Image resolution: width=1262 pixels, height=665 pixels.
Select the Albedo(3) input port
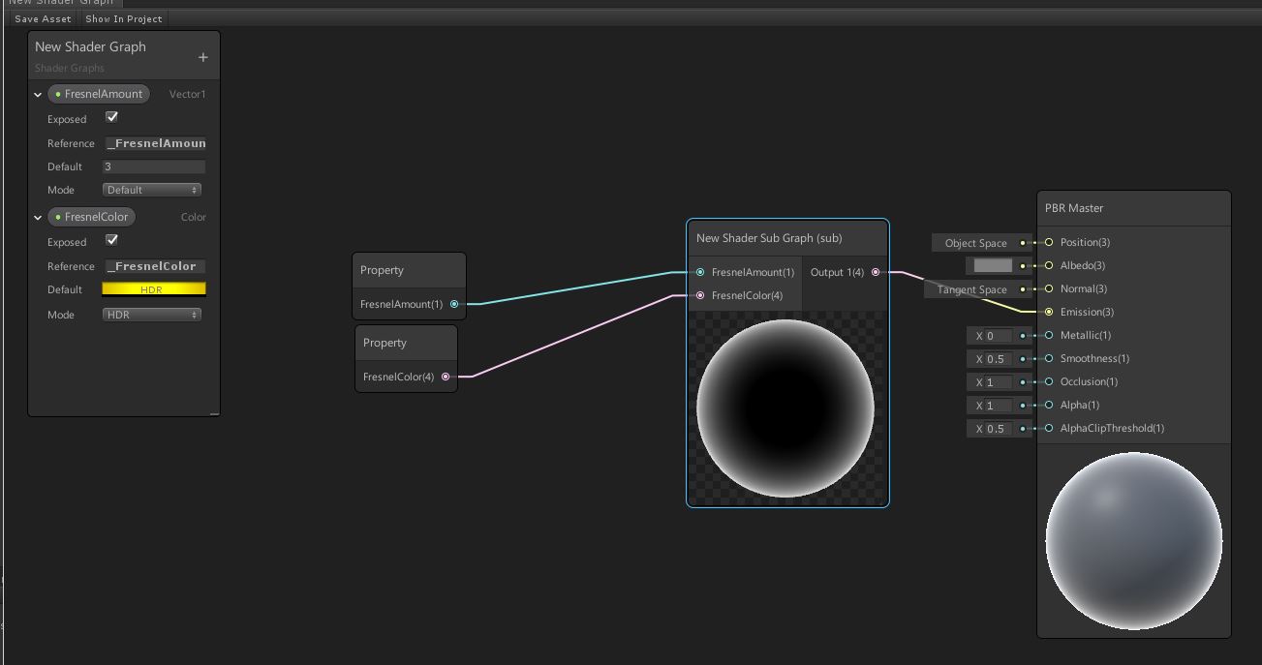tap(1049, 265)
